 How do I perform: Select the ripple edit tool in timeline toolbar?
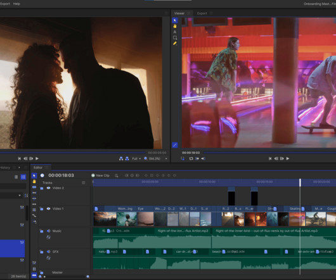(x=34, y=198)
